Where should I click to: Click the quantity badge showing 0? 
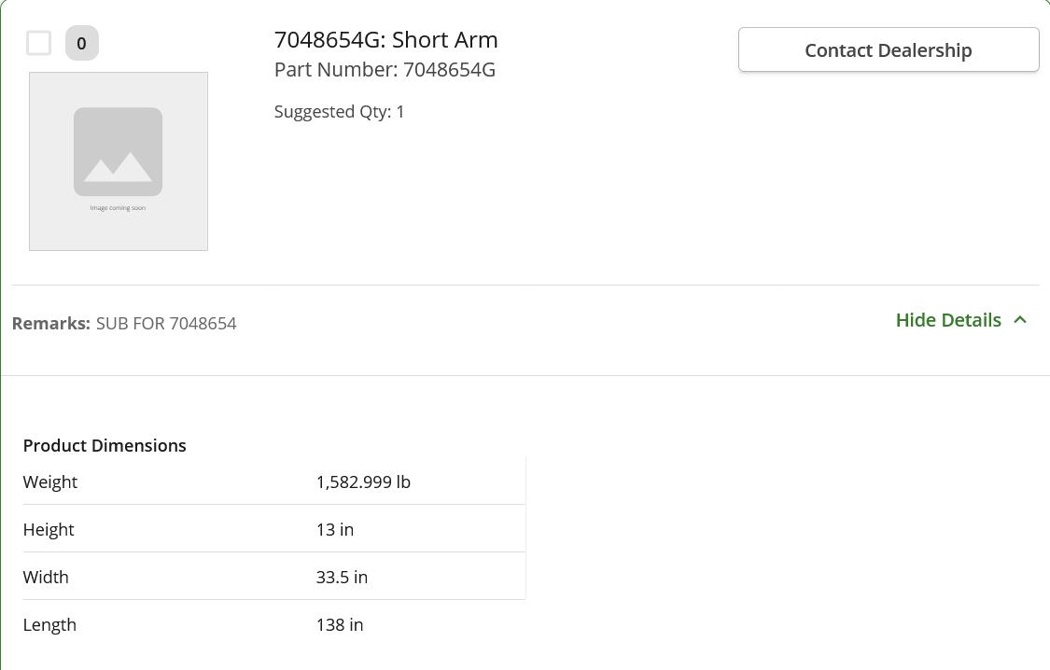click(x=82, y=43)
